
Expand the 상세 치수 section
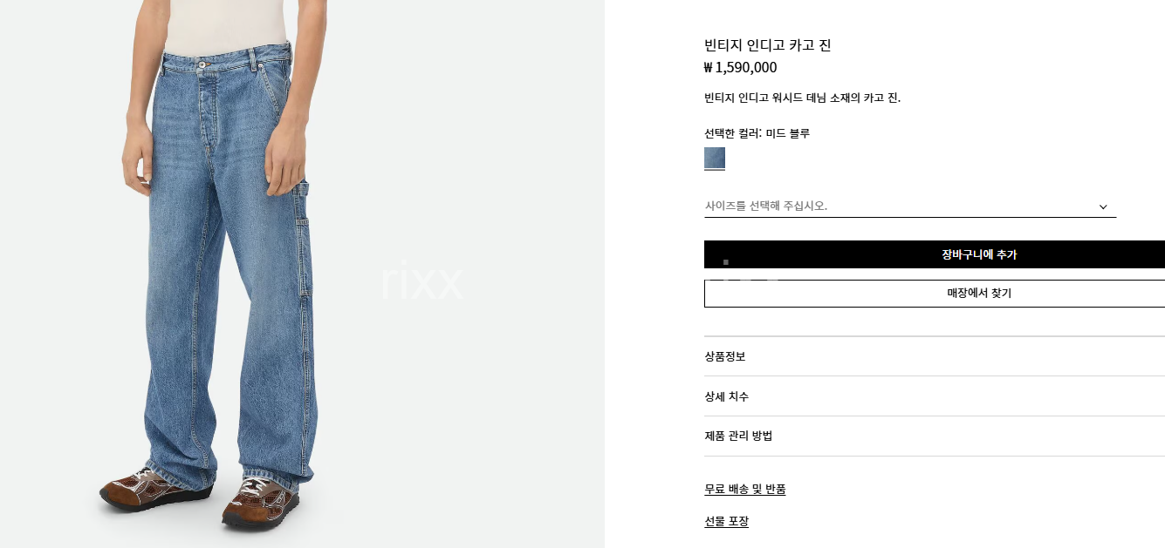935,396
